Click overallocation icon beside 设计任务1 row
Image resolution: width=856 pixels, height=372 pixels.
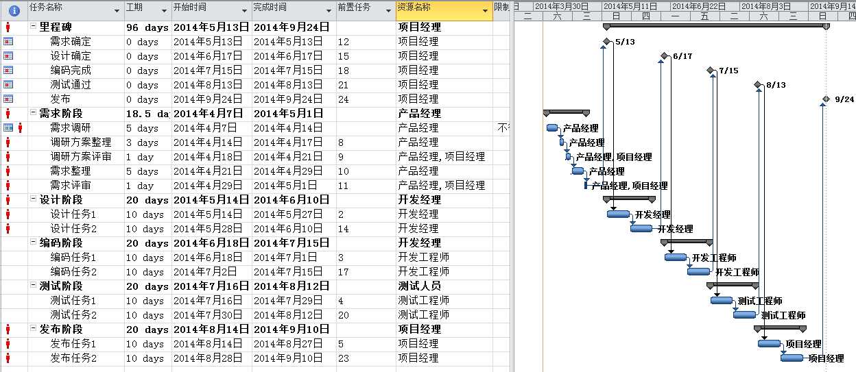(8, 214)
